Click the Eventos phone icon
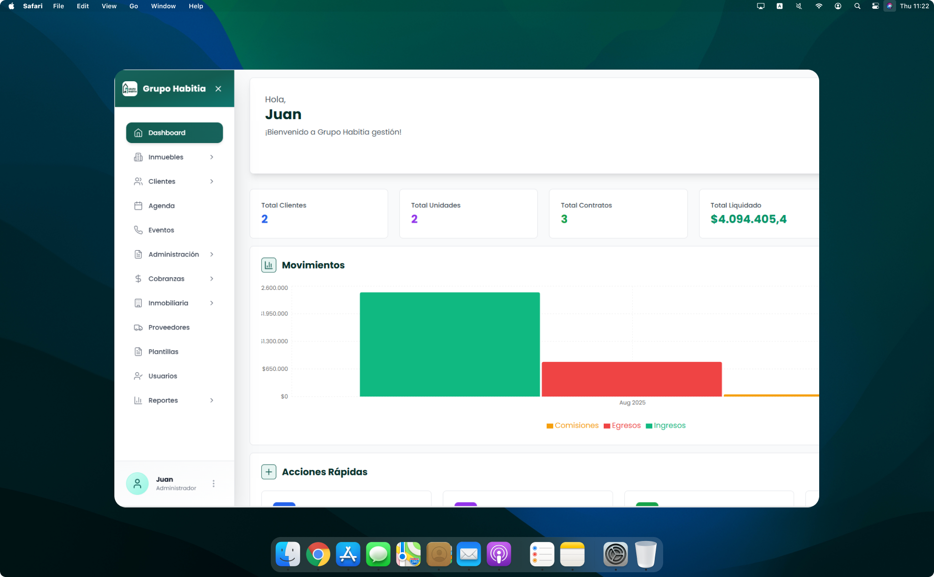 (138, 230)
